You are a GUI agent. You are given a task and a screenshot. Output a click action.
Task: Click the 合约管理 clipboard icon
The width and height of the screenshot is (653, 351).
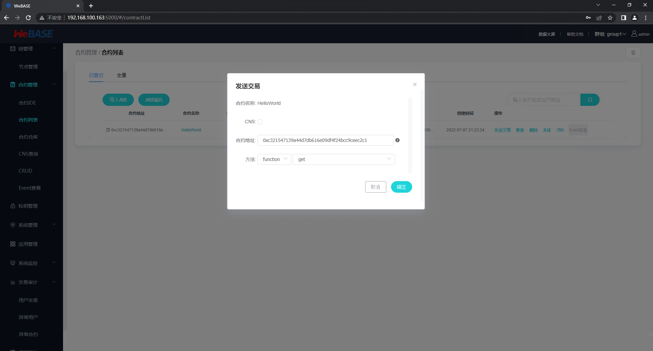pos(13,85)
